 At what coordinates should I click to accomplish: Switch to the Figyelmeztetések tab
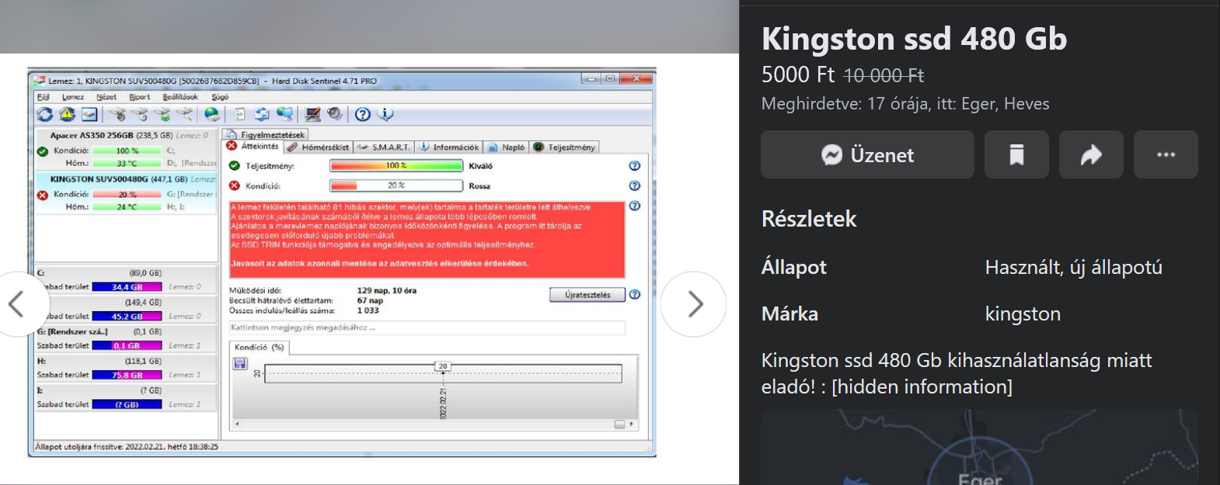[x=266, y=135]
